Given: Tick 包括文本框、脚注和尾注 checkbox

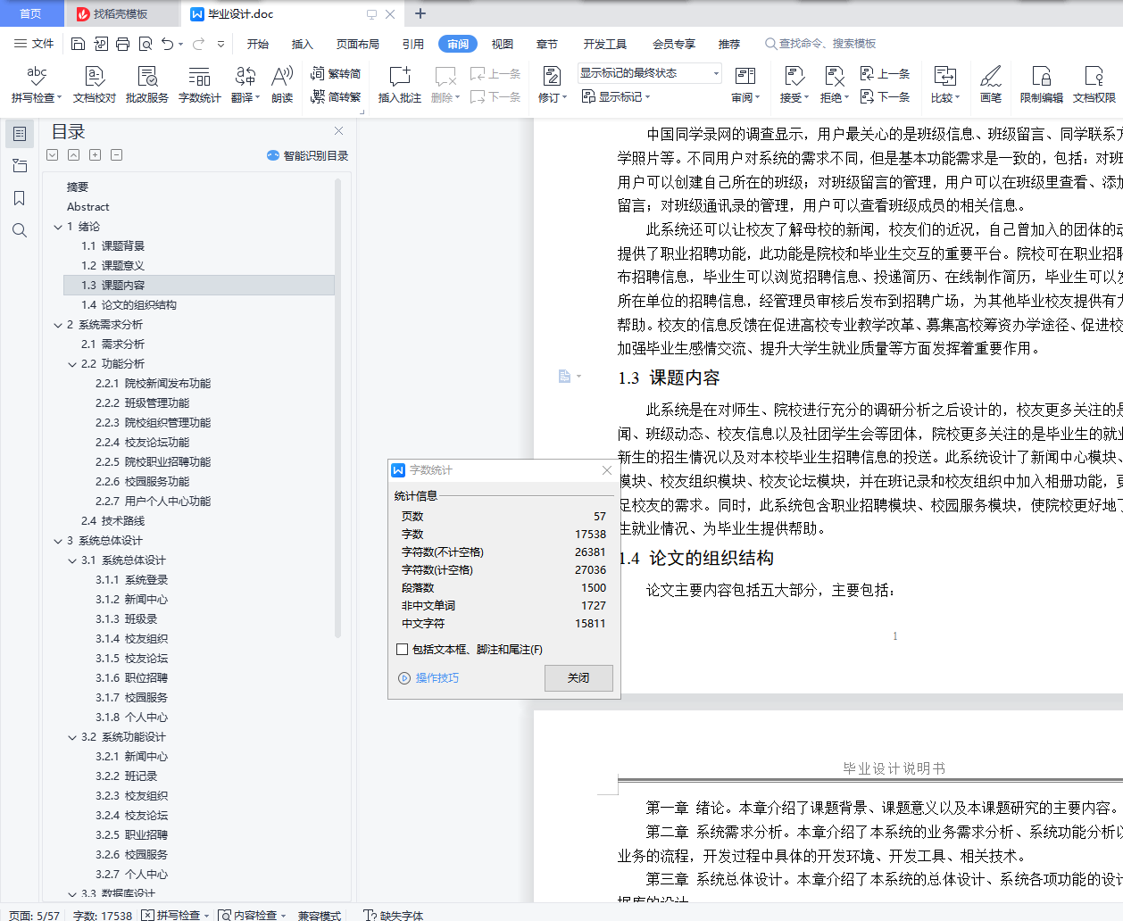Looking at the screenshot, I should pos(403,650).
